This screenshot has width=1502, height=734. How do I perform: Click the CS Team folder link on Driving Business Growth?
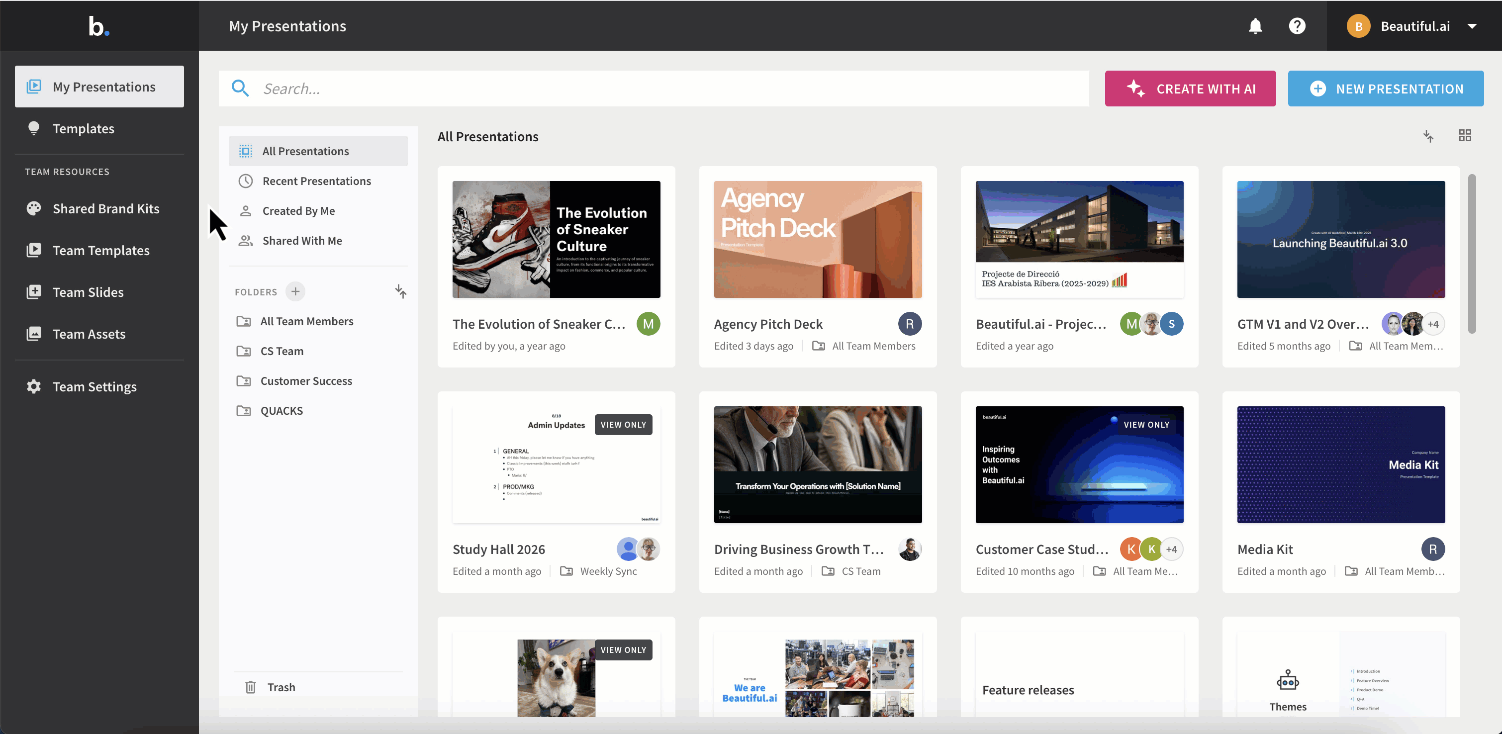tap(851, 571)
